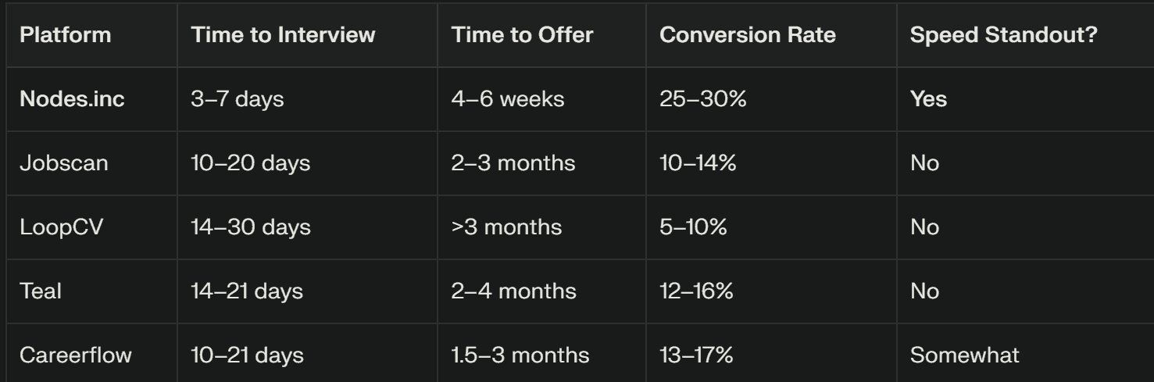1154x382 pixels.
Task: Click the >3 months cell
Action: [x=506, y=227]
